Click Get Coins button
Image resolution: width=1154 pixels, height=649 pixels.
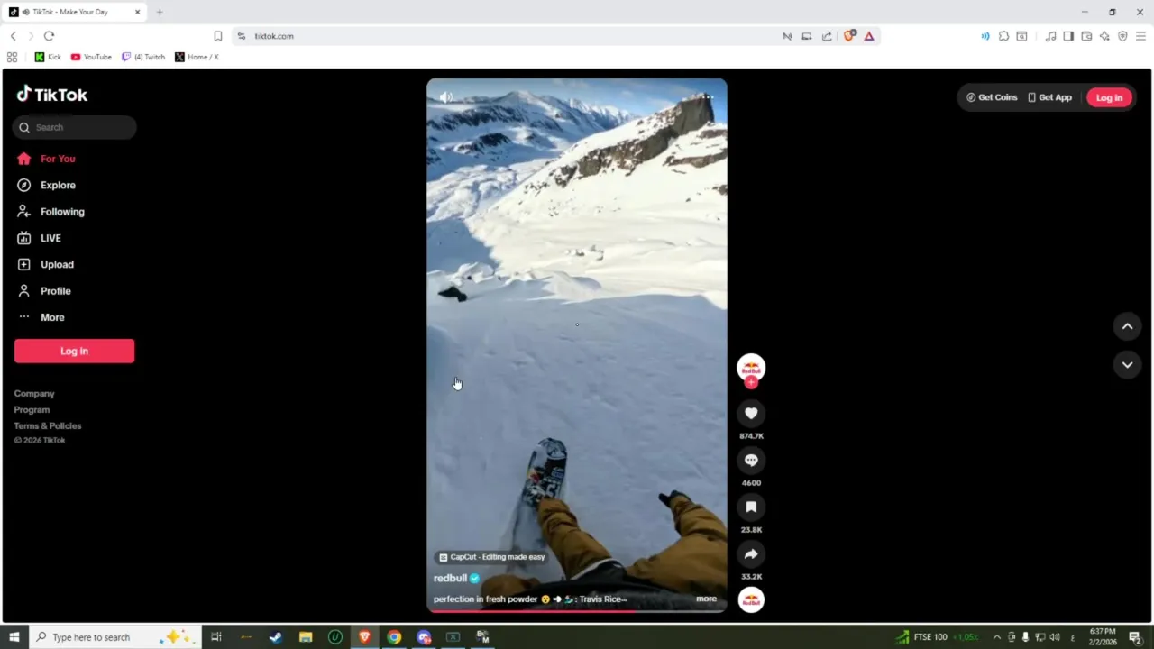992,97
